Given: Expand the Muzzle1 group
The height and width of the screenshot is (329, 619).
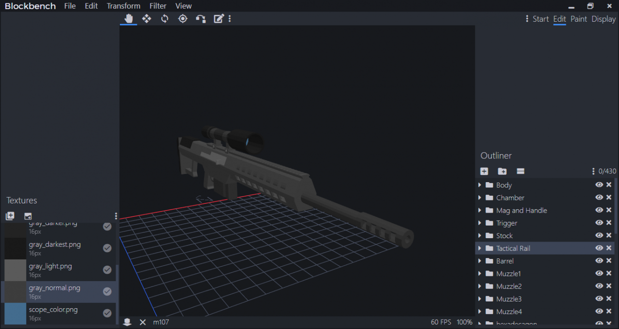Looking at the screenshot, I should 479,273.
